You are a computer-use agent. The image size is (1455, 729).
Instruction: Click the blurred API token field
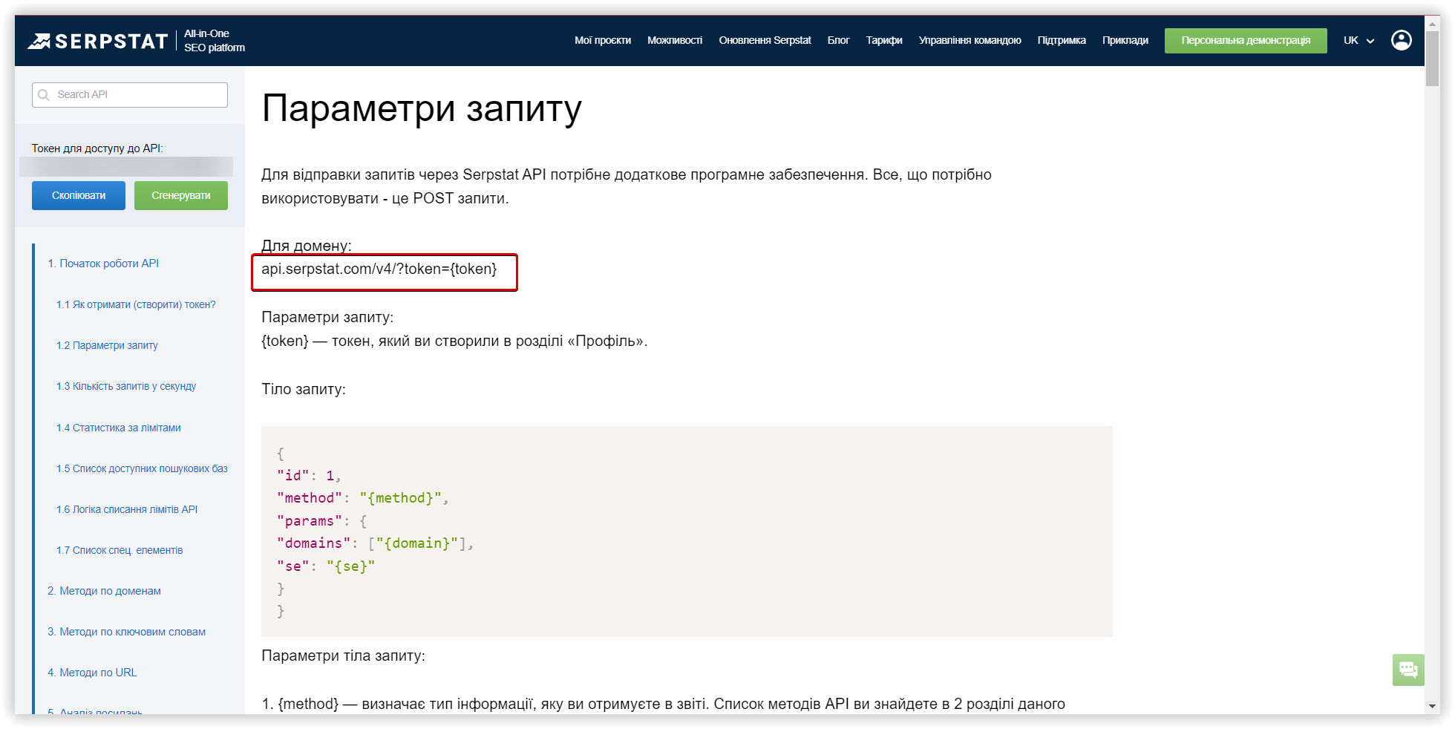[x=126, y=167]
